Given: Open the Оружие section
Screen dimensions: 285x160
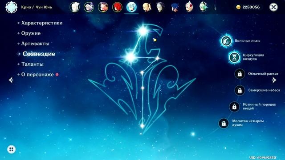Looking at the screenshot, I should [31, 33].
